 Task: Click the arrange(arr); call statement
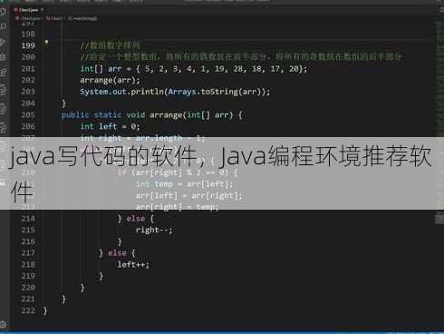[110, 80]
